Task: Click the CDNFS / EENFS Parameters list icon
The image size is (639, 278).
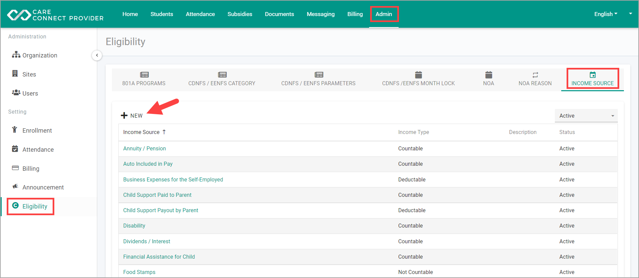Action: [x=319, y=75]
